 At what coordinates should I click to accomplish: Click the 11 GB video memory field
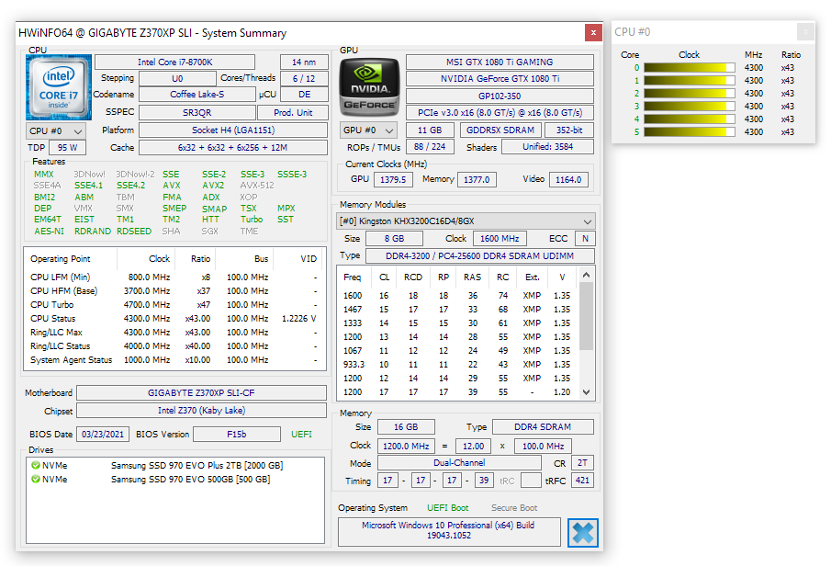[x=430, y=130]
